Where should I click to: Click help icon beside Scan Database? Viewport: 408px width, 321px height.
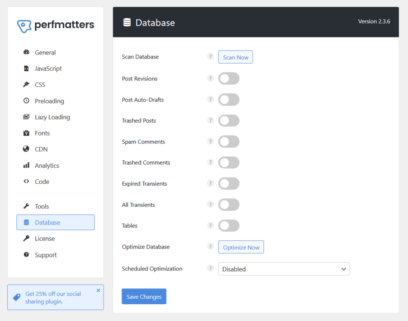coord(210,56)
